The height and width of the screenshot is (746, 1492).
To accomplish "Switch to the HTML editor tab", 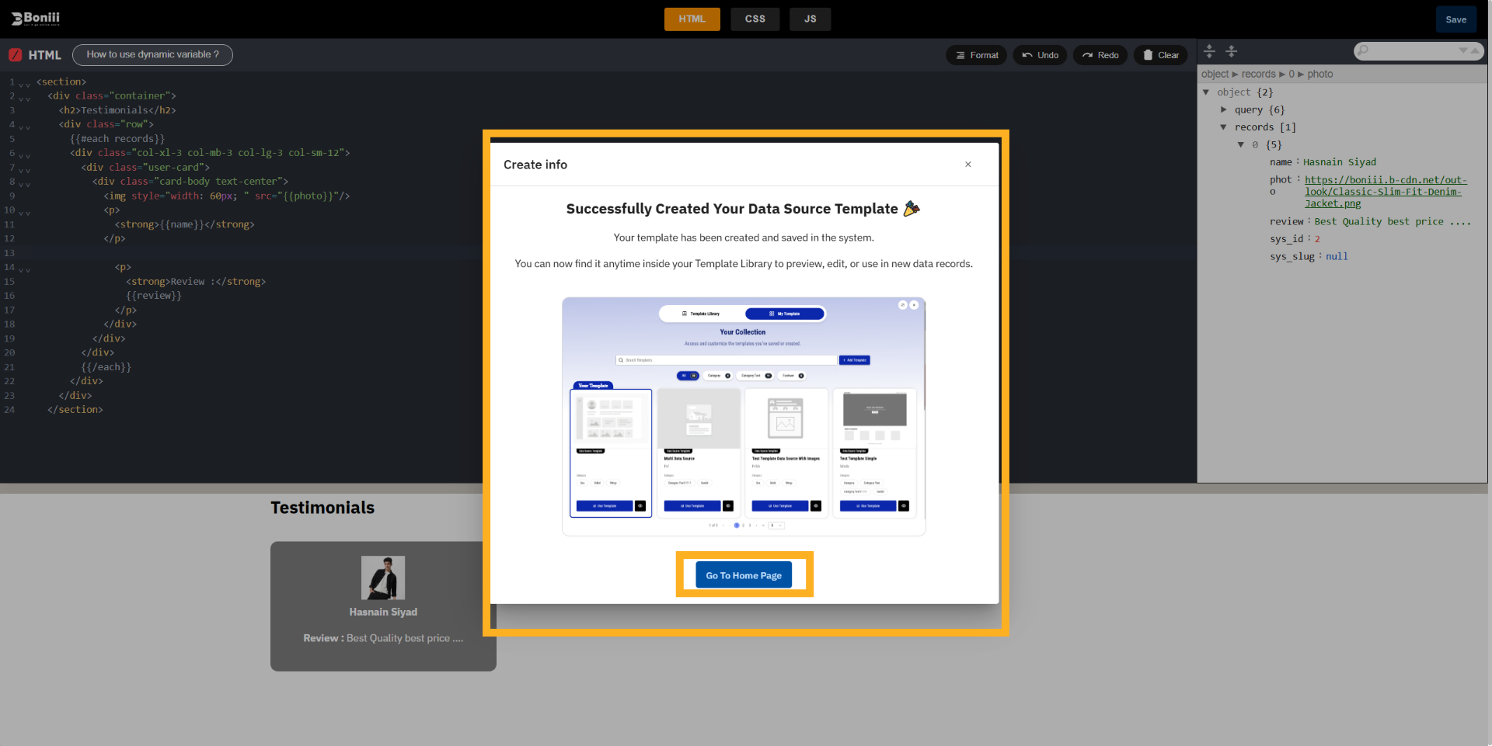I will tap(692, 19).
